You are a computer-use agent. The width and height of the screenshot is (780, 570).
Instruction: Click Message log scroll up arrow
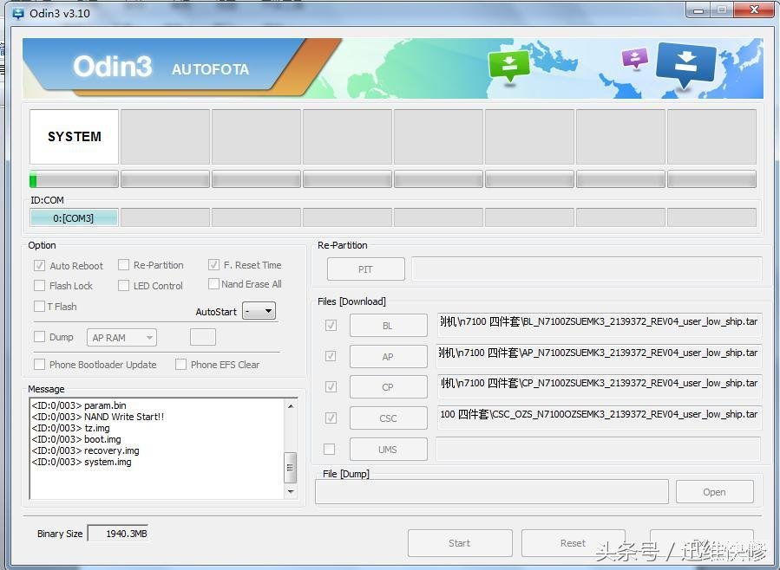[291, 406]
